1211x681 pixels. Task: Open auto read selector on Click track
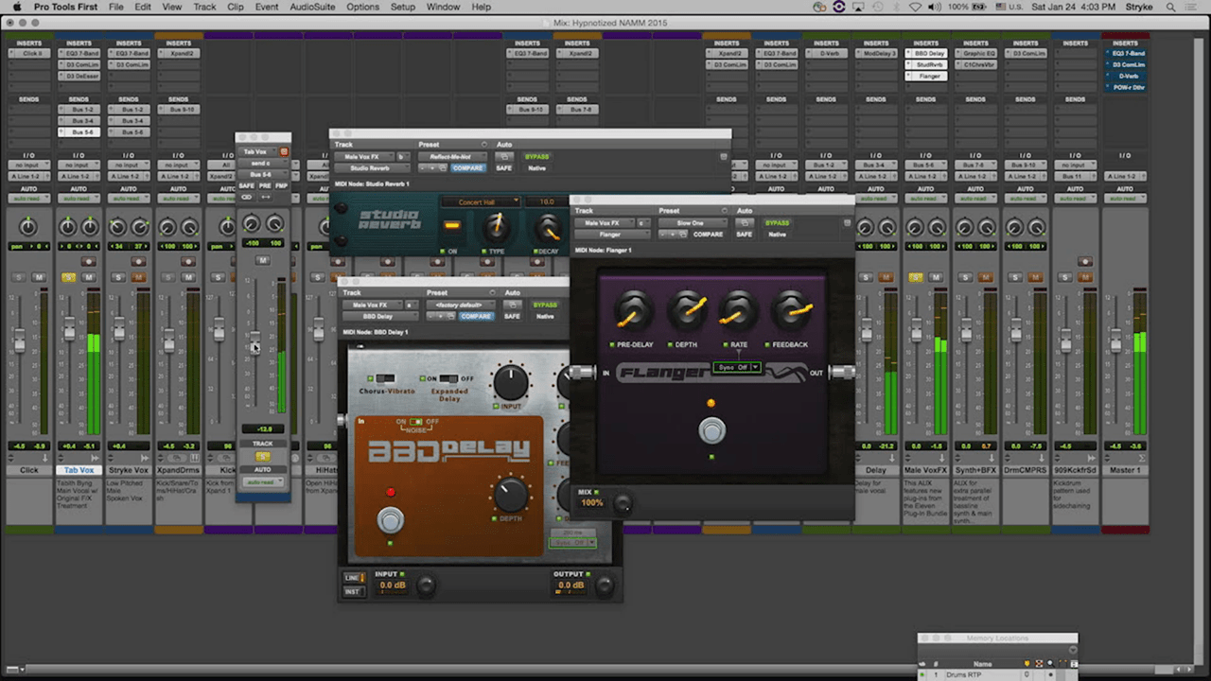[x=28, y=199]
